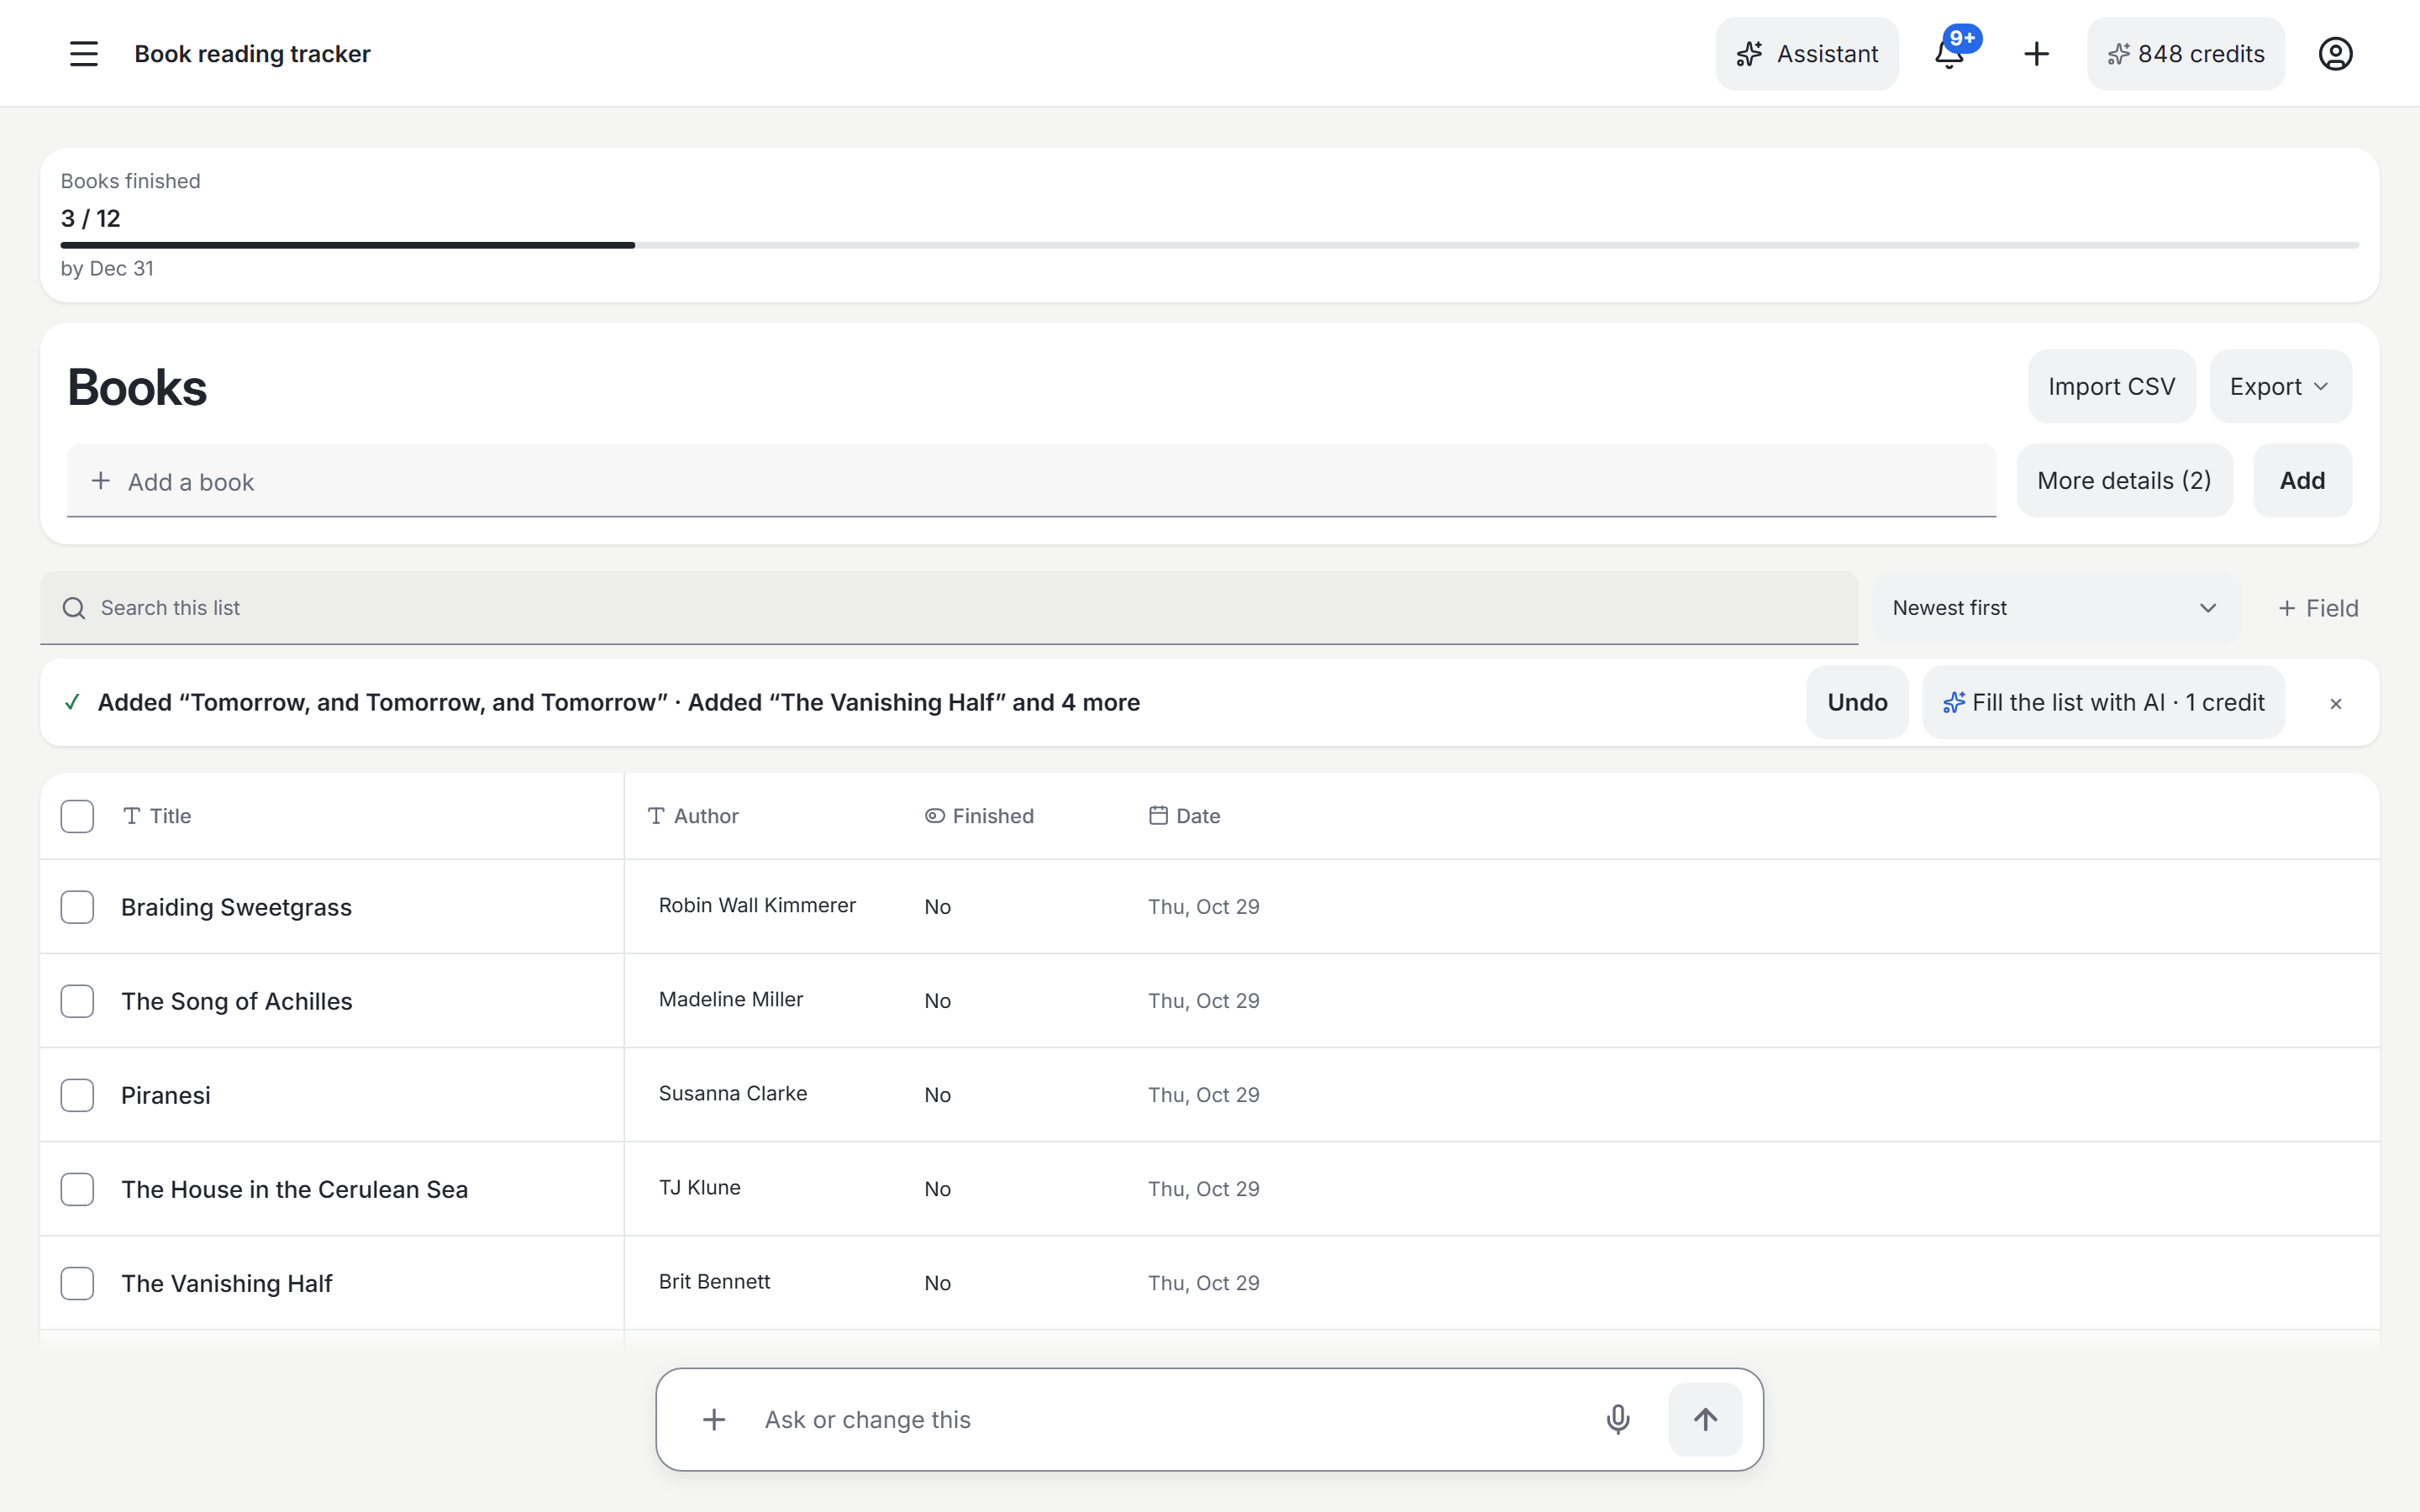Open More details (2) options
This screenshot has width=2420, height=1512.
(x=2124, y=481)
